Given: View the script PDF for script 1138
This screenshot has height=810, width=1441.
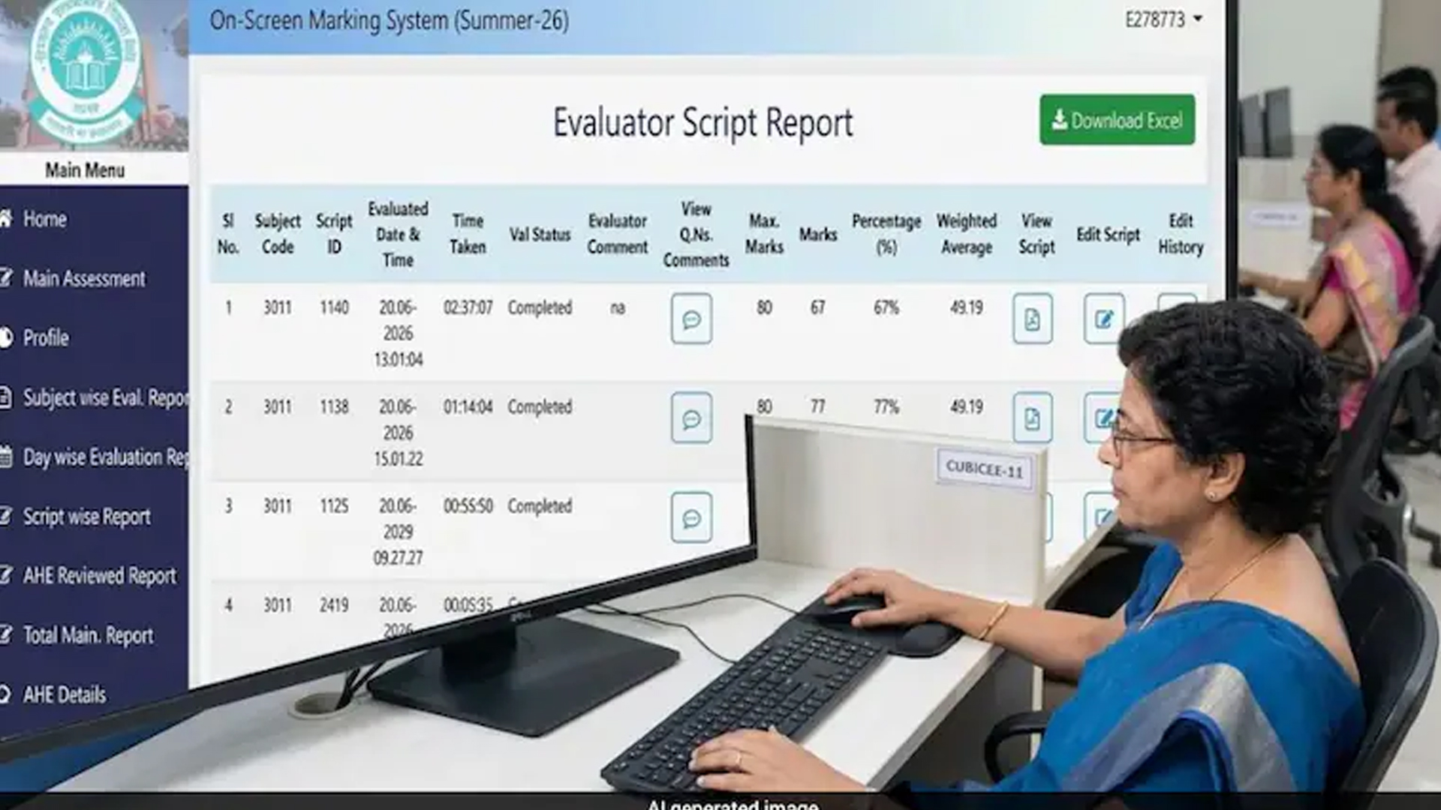Looking at the screenshot, I should (1032, 418).
